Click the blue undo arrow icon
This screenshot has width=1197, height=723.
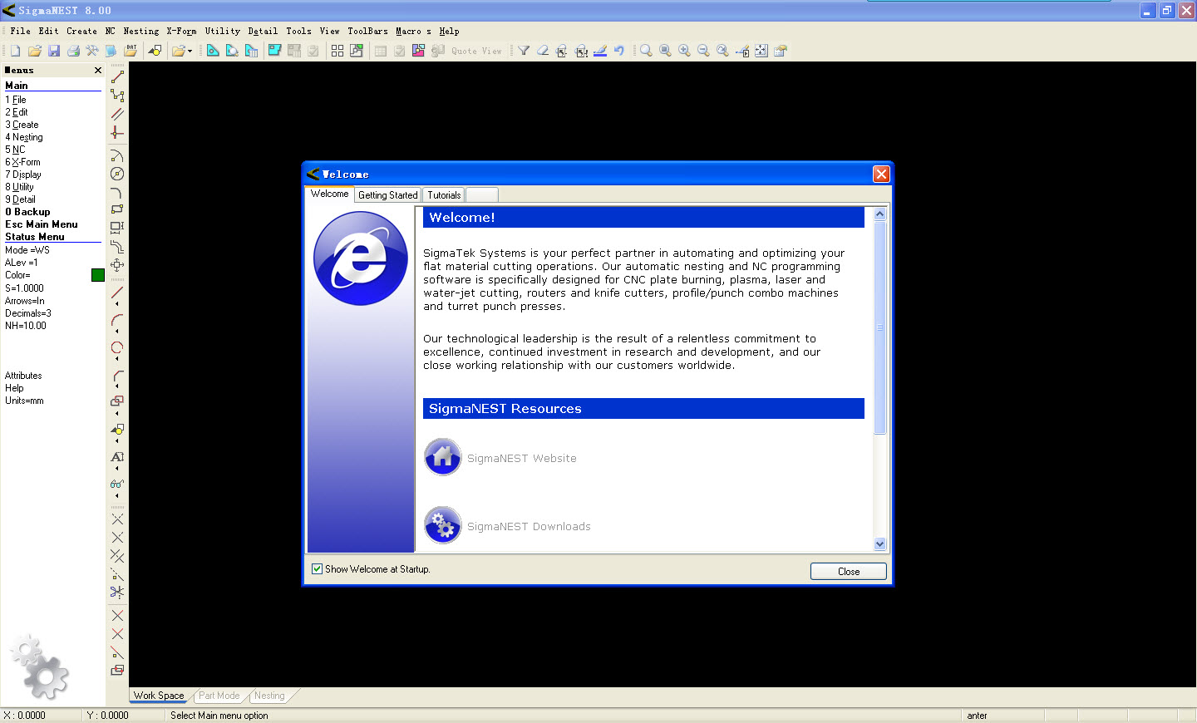click(619, 51)
